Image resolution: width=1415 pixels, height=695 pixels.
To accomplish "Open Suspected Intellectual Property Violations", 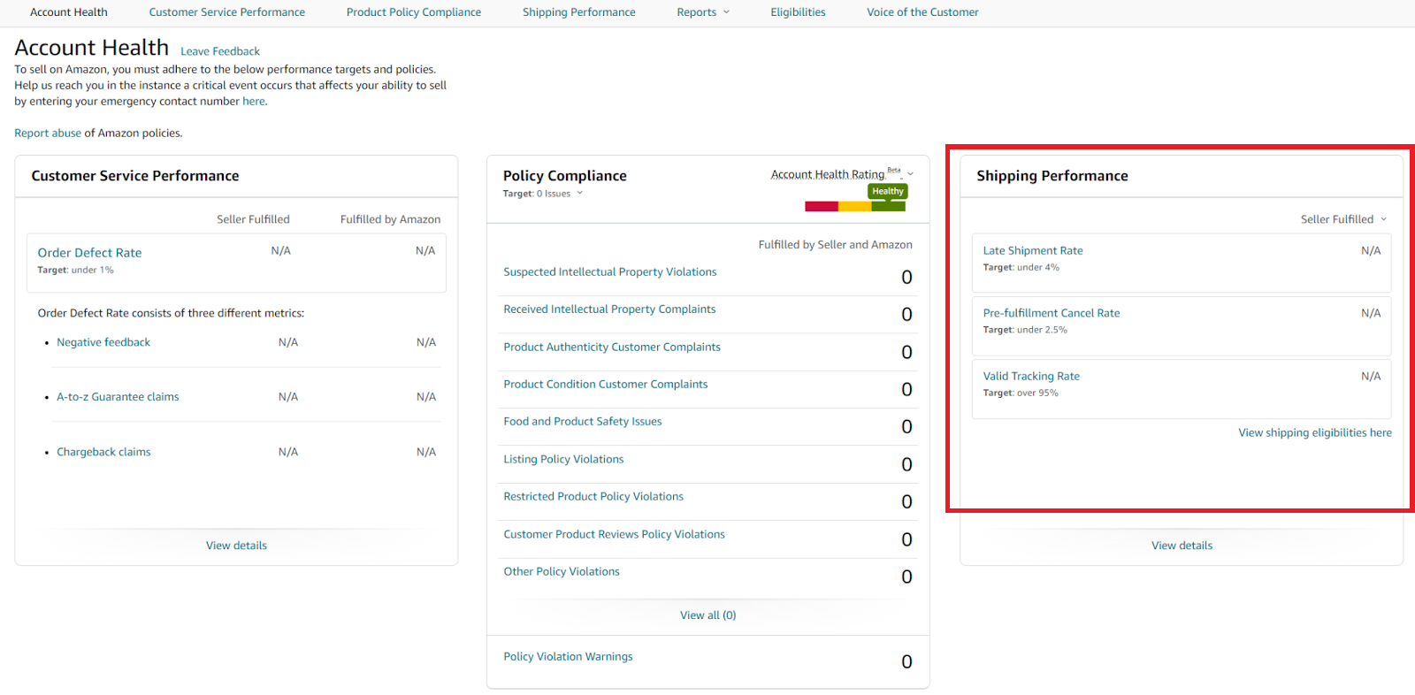I will 609,272.
